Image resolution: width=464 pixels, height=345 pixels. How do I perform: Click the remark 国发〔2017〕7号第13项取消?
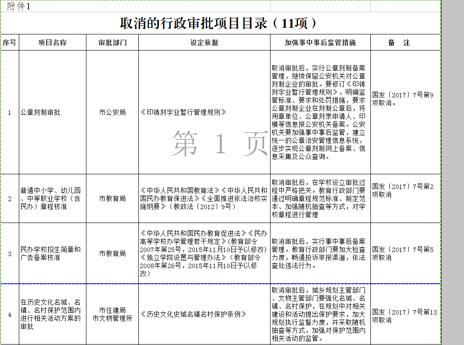click(x=405, y=314)
